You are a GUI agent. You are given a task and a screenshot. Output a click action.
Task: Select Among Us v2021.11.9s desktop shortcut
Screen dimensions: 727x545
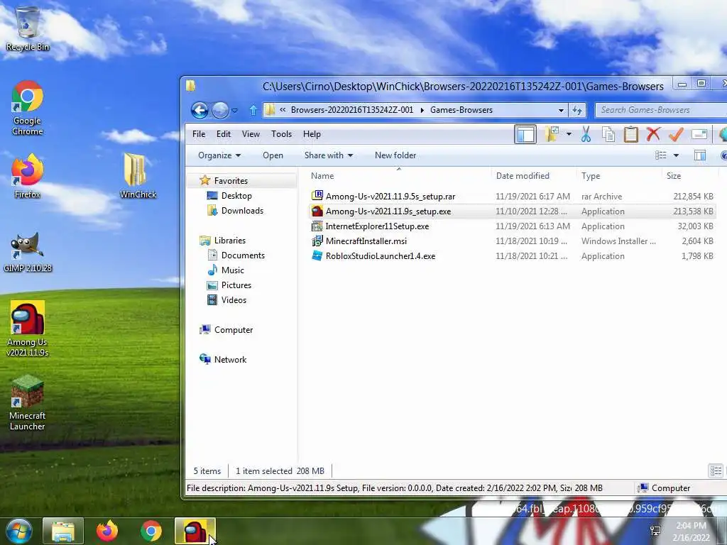28,329
